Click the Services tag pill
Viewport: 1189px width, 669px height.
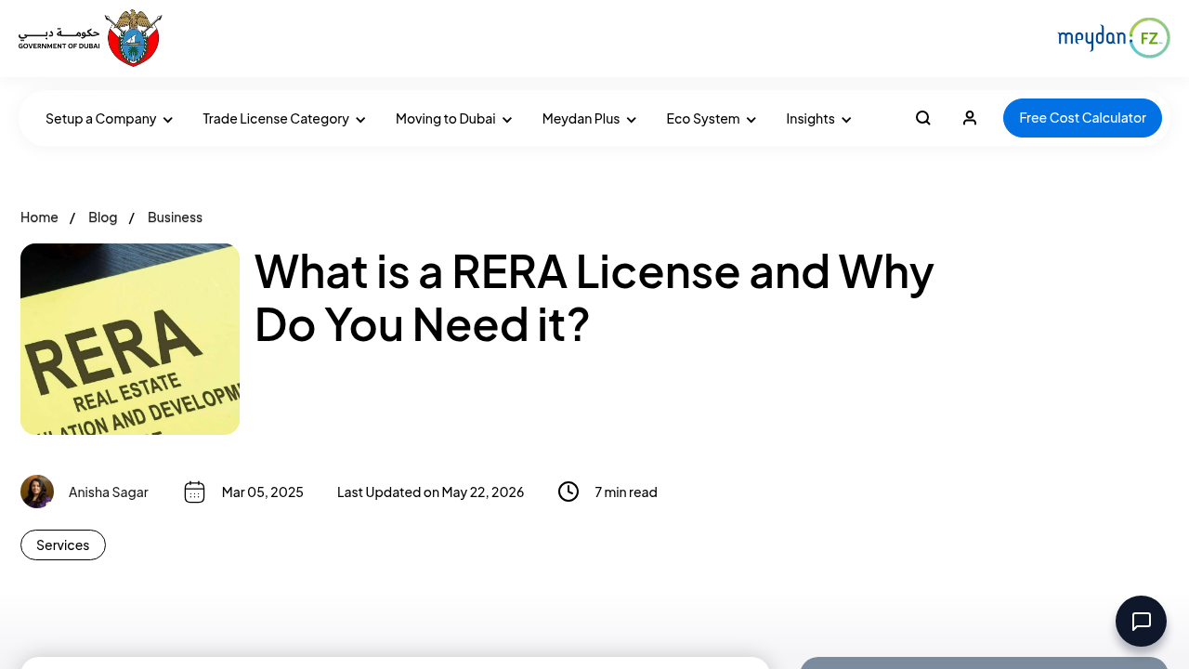(63, 544)
